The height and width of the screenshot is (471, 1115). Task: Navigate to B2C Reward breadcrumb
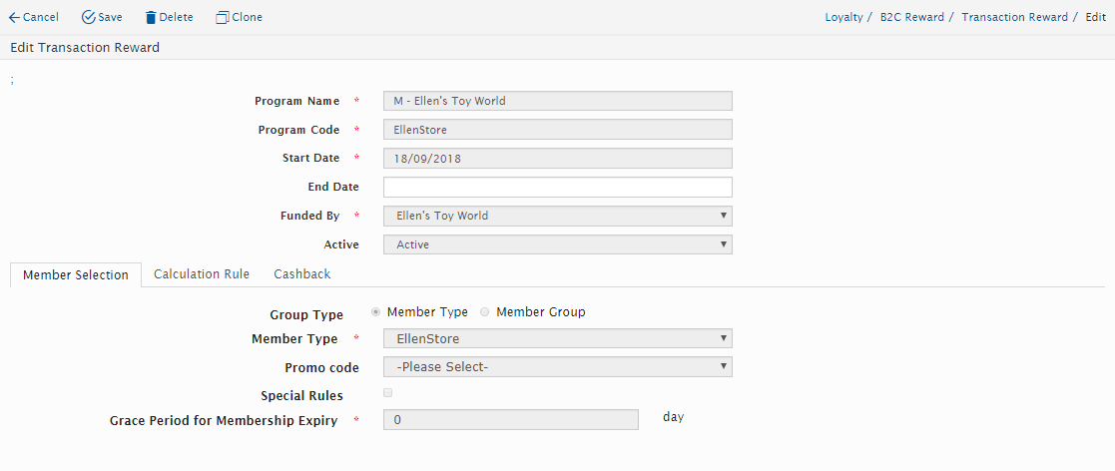pos(911,18)
